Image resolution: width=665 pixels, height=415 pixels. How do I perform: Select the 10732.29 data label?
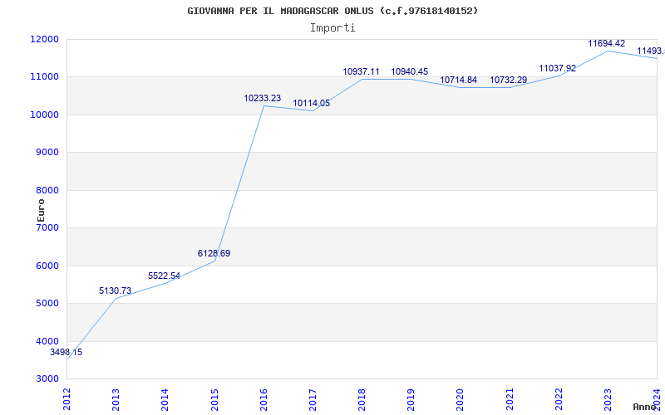pyautogui.click(x=509, y=80)
